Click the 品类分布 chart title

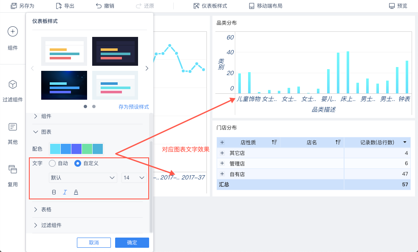pyautogui.click(x=226, y=23)
